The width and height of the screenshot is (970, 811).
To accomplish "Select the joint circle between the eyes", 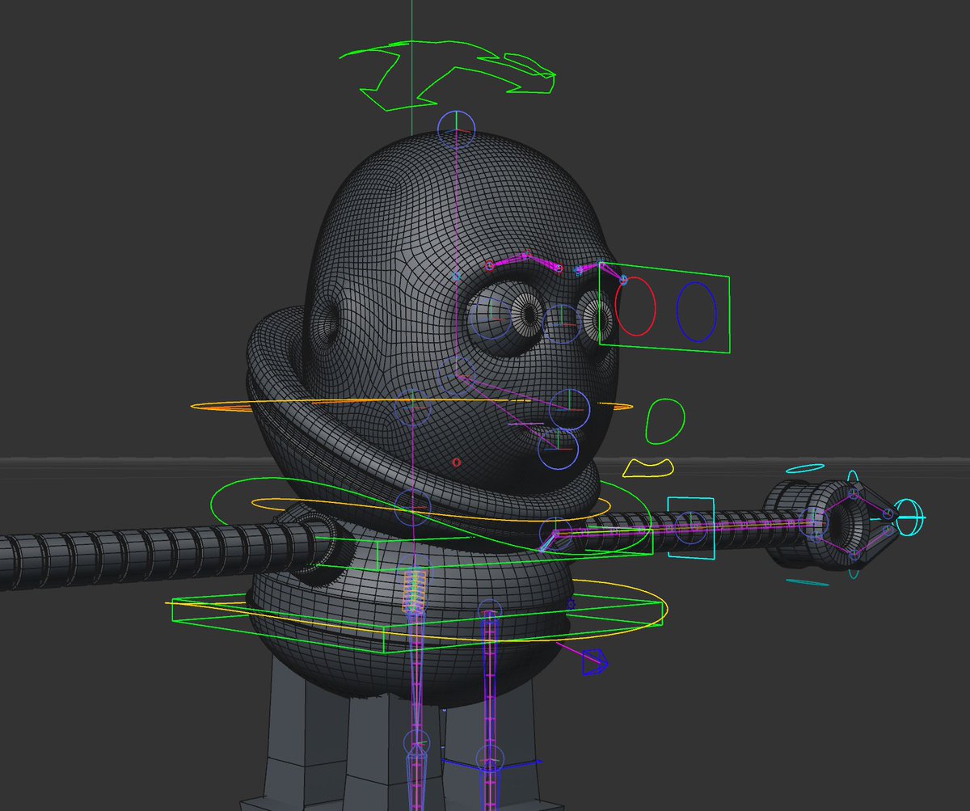I will (562, 323).
